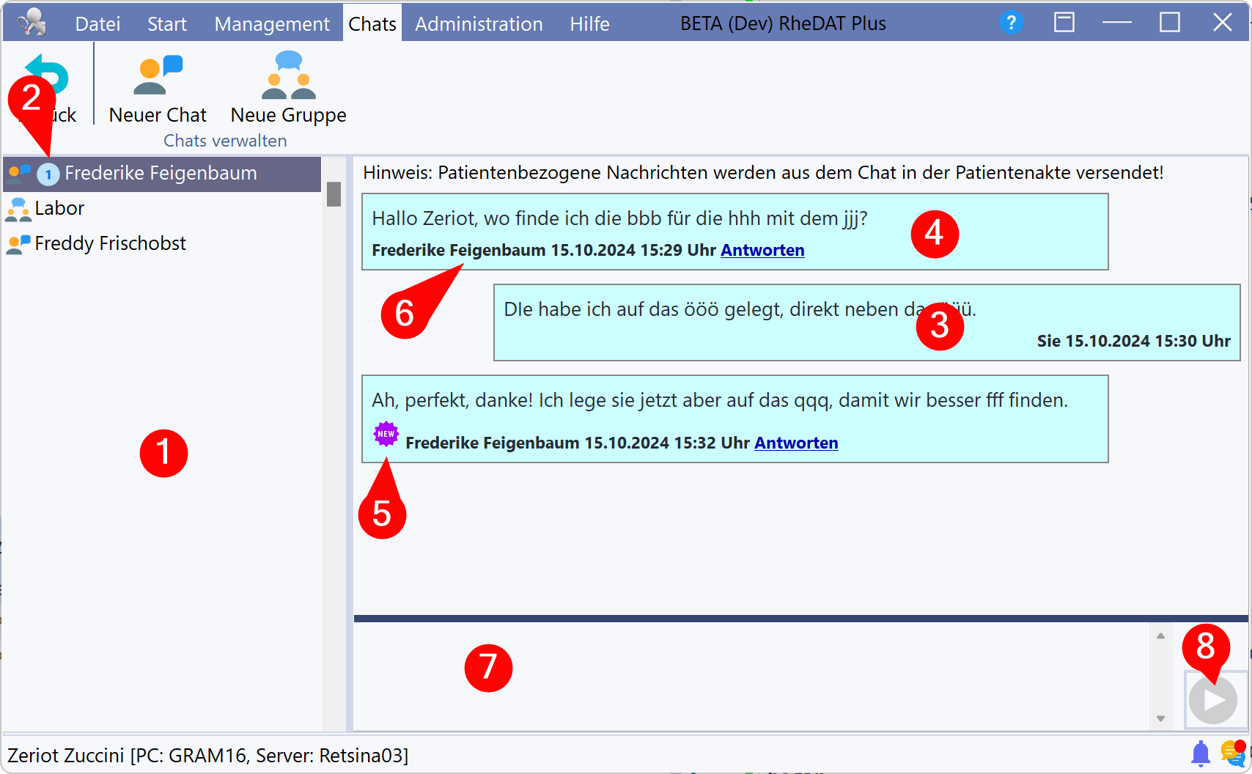
Task: Open the Administration tab
Action: 479,24
